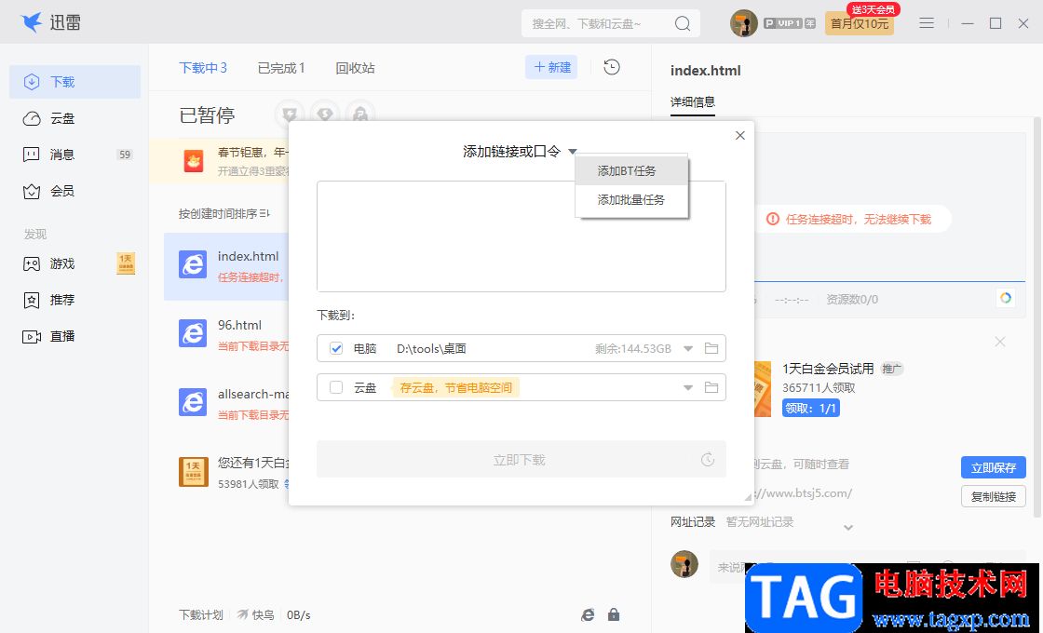Click the search magnifier icon
Image resolution: width=1043 pixels, height=633 pixels.
(683, 24)
